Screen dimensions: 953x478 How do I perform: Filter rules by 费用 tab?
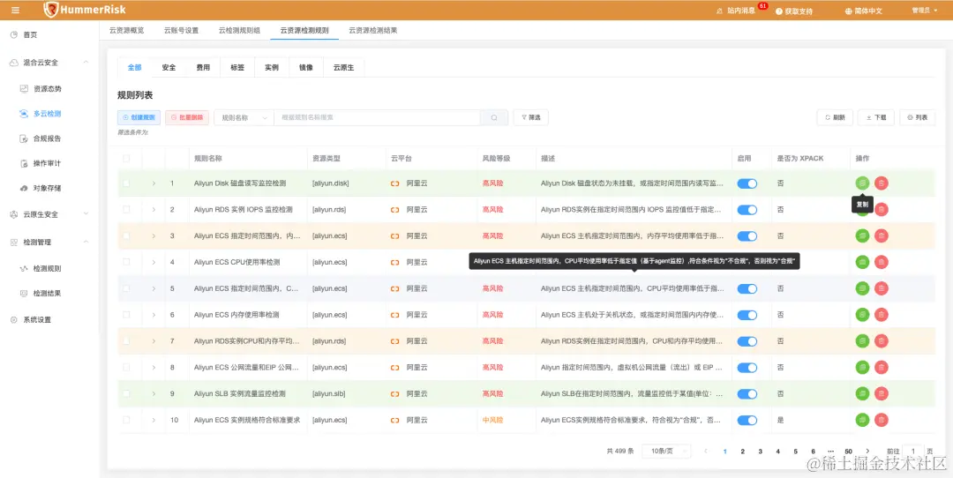point(203,67)
